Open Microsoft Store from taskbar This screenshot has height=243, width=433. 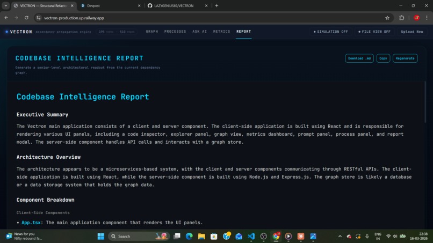tap(214, 237)
